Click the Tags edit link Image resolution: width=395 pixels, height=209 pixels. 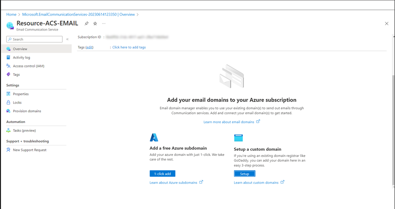[x=90, y=47]
